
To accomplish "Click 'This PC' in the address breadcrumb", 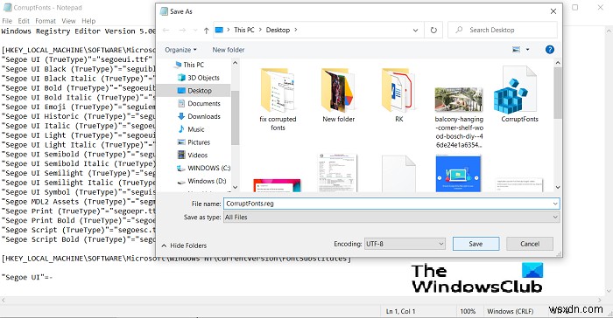I will (x=244, y=30).
